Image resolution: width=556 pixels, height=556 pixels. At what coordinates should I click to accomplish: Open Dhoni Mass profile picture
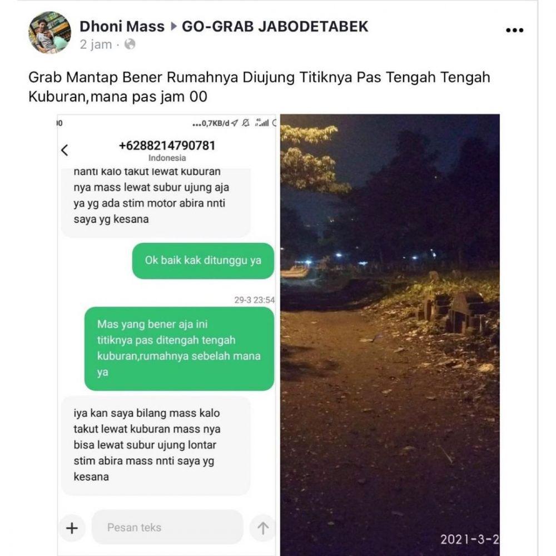pos(49,32)
